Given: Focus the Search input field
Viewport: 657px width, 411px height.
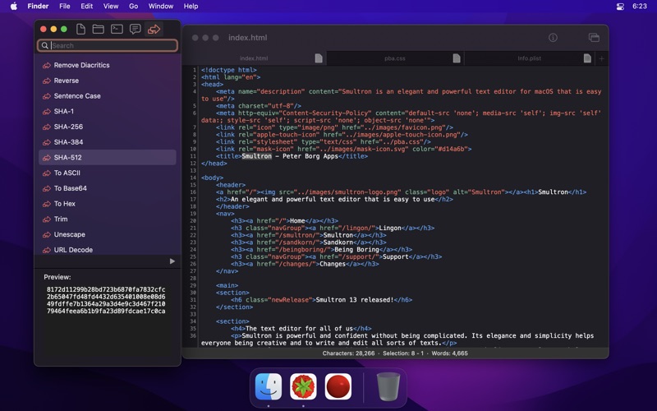Looking at the screenshot, I should tap(108, 45).
